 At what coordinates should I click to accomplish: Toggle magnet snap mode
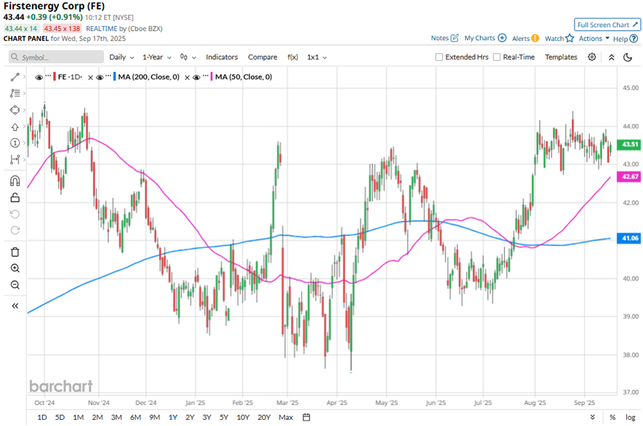tap(15, 181)
